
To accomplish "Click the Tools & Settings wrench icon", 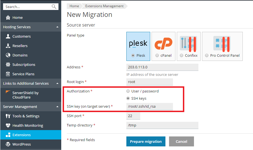I will coord(8,116).
